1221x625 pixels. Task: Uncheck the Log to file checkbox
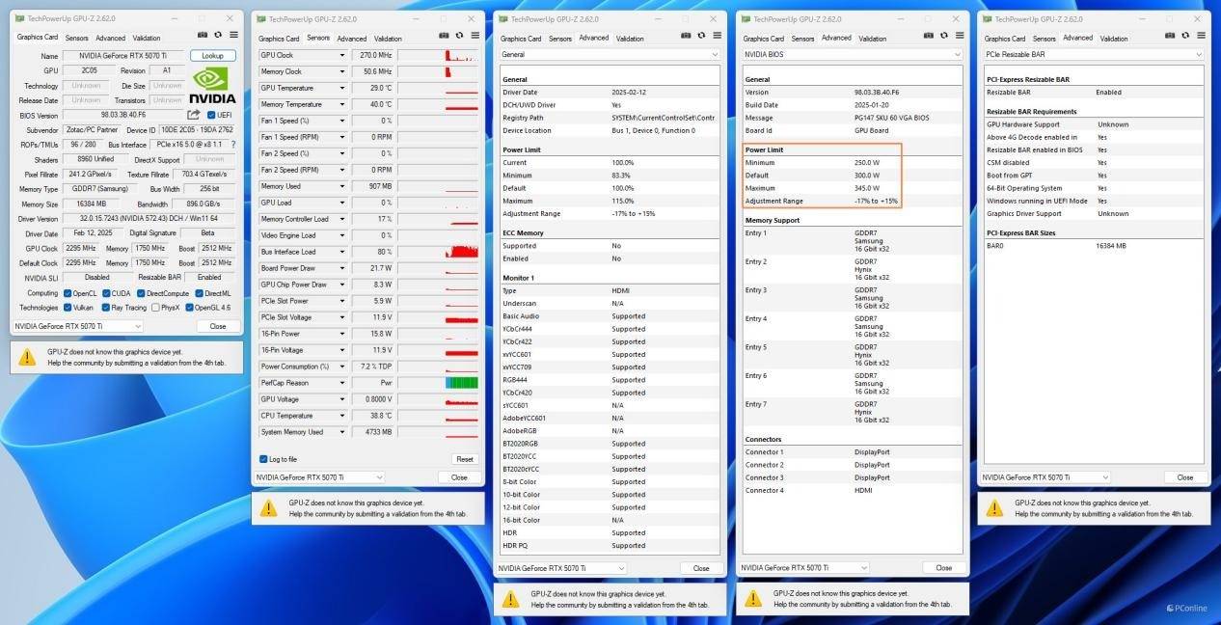click(x=263, y=459)
